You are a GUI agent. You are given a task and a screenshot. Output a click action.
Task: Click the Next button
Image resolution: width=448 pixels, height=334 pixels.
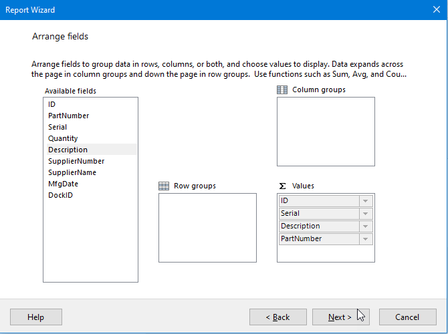[x=340, y=317]
